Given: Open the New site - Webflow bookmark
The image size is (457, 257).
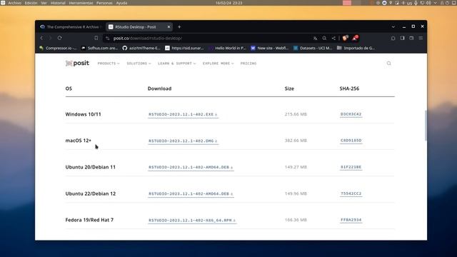Looking at the screenshot, I should click(270, 48).
